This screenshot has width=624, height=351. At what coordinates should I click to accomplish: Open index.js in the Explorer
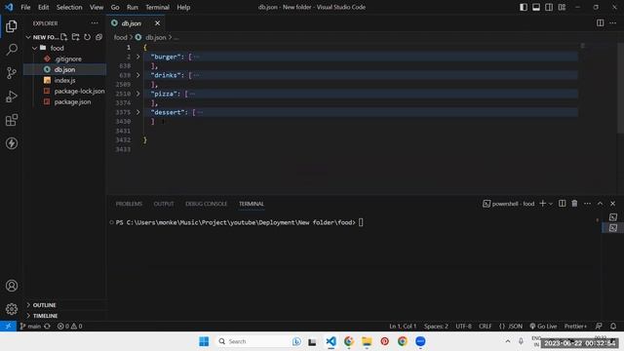point(65,80)
